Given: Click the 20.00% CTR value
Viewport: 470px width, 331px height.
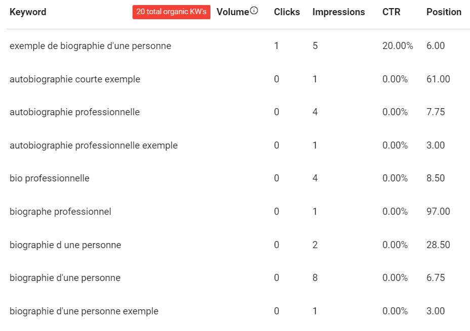Looking at the screenshot, I should (398, 46).
